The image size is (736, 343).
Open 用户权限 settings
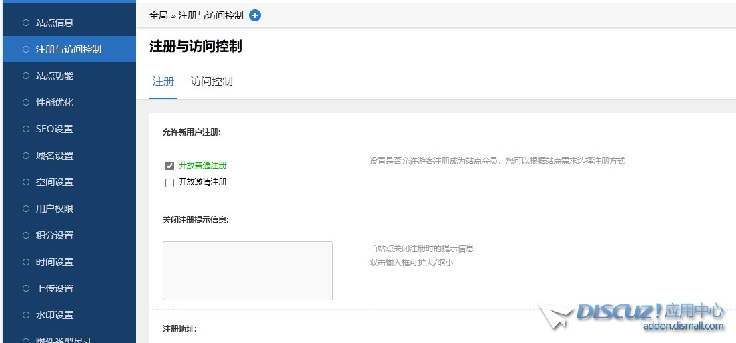point(55,209)
